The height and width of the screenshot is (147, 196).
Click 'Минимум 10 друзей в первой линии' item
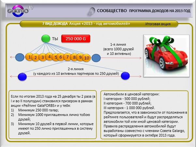pyautogui.click(x=56, y=124)
